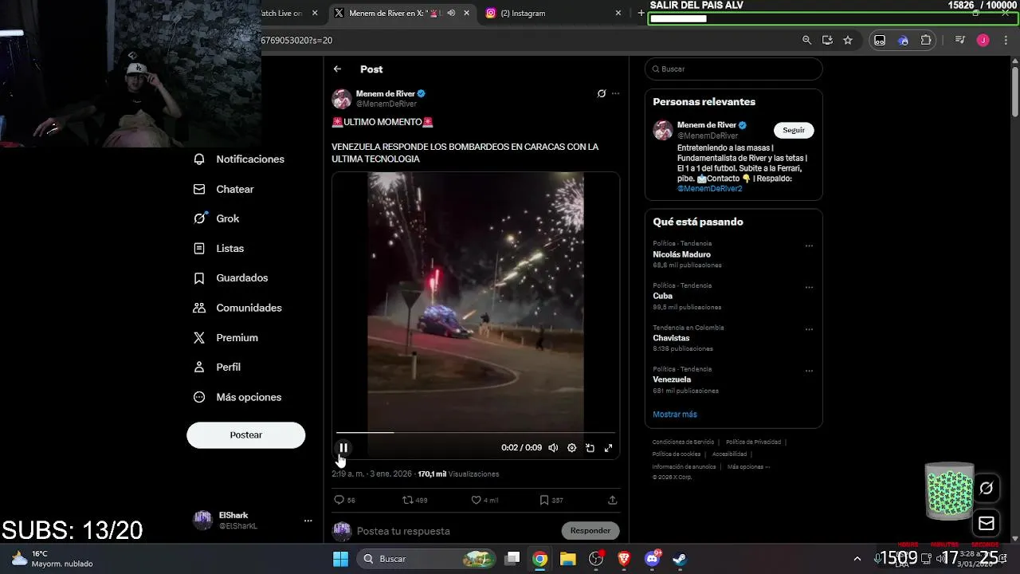Click Mostrar más under trends

click(x=675, y=415)
